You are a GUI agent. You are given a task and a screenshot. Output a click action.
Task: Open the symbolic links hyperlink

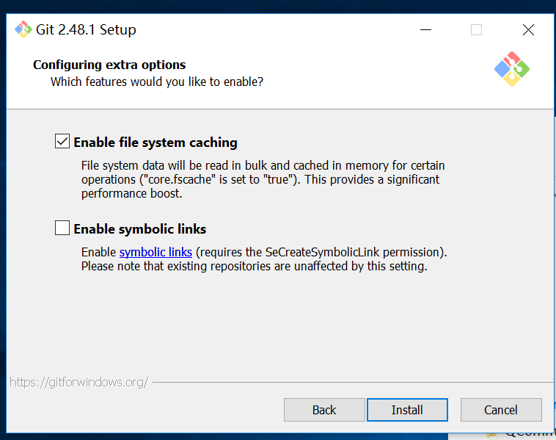click(156, 252)
